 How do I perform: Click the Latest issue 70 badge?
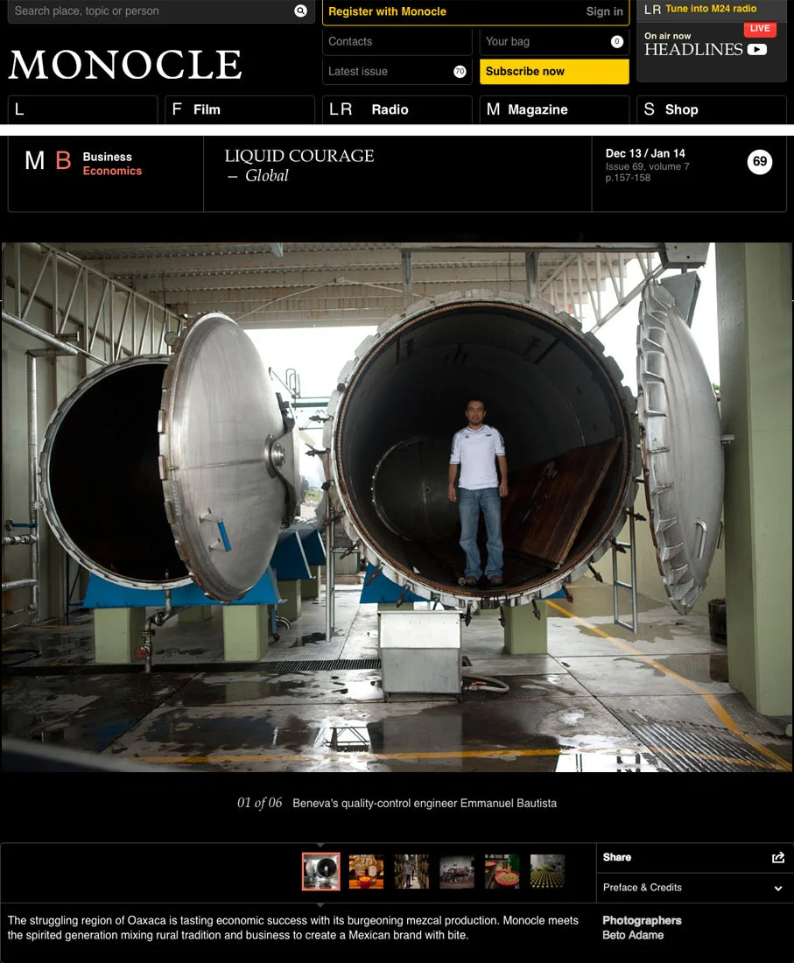[x=460, y=71]
